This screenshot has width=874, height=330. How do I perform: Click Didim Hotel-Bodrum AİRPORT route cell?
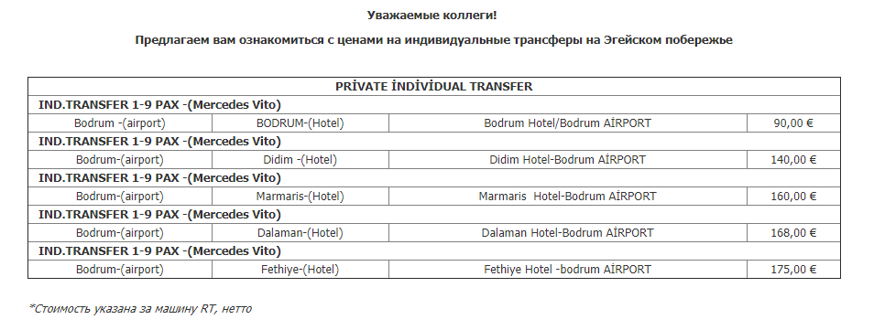click(567, 160)
